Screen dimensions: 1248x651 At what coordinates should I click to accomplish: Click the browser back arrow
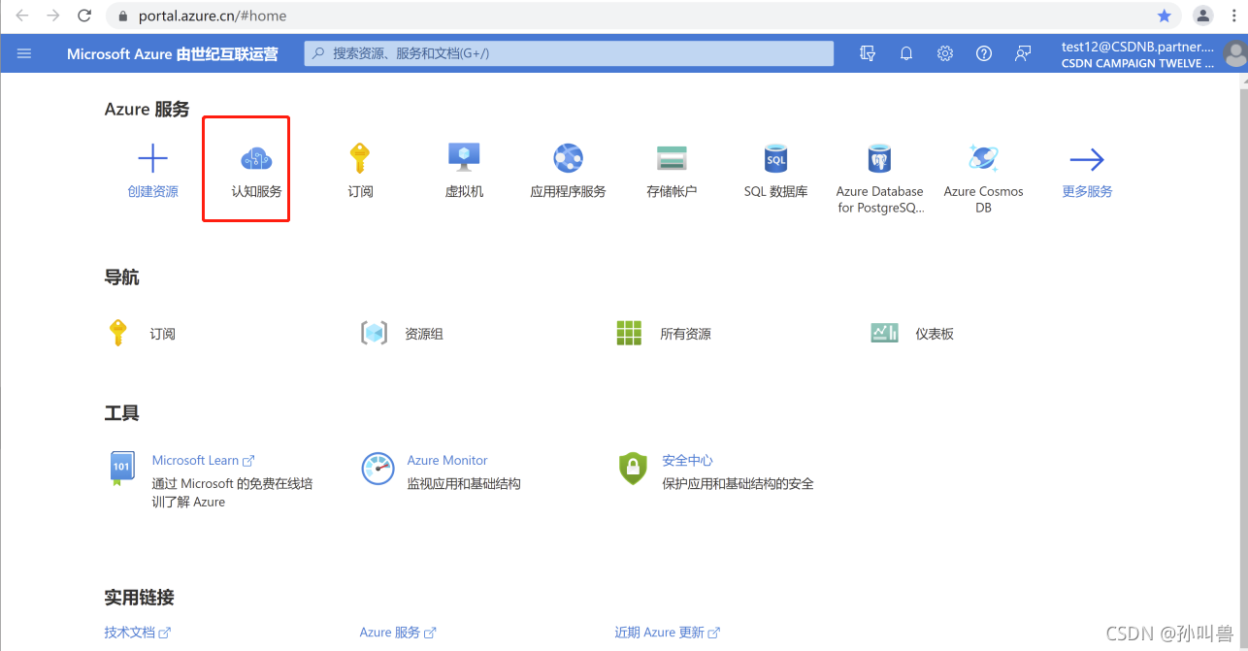pos(22,16)
